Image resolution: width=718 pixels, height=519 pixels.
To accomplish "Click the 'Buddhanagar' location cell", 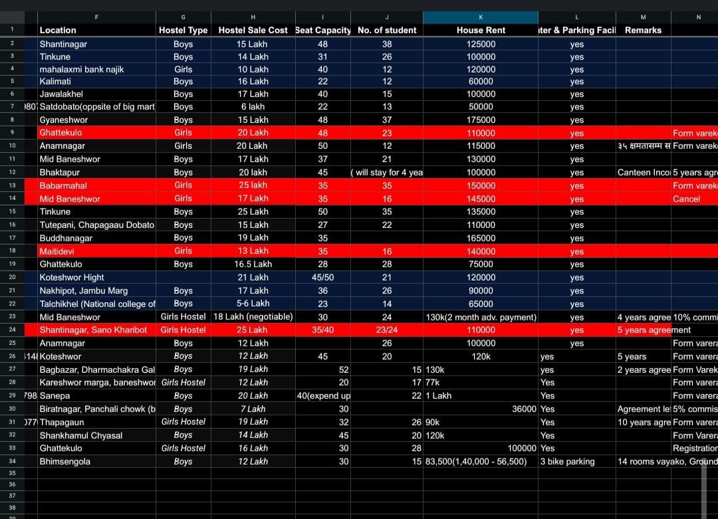I will [x=96, y=238].
